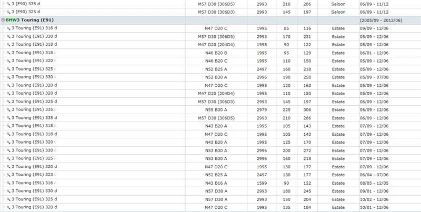The width and height of the screenshot is (421, 212).
Task: Click magnifier for Touring 325 d N57 engine
Action: tap(8, 199)
